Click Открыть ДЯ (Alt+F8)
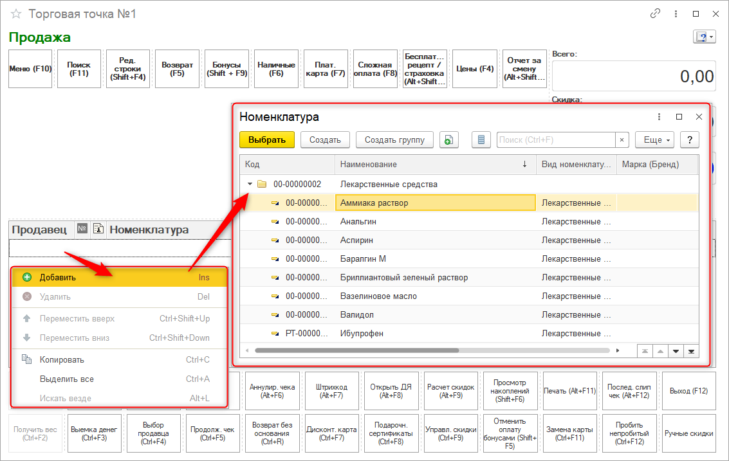This screenshot has width=729, height=461. click(391, 391)
